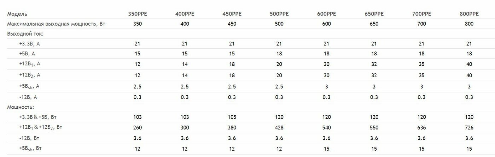Image resolution: width=495 pixels, height=157 pixels.
Task: Select the Выходной ток section label
Action: 28,34
